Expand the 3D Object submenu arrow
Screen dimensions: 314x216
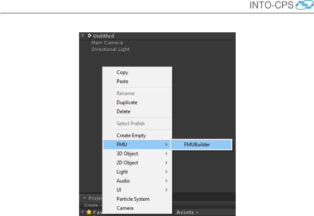tap(166, 154)
